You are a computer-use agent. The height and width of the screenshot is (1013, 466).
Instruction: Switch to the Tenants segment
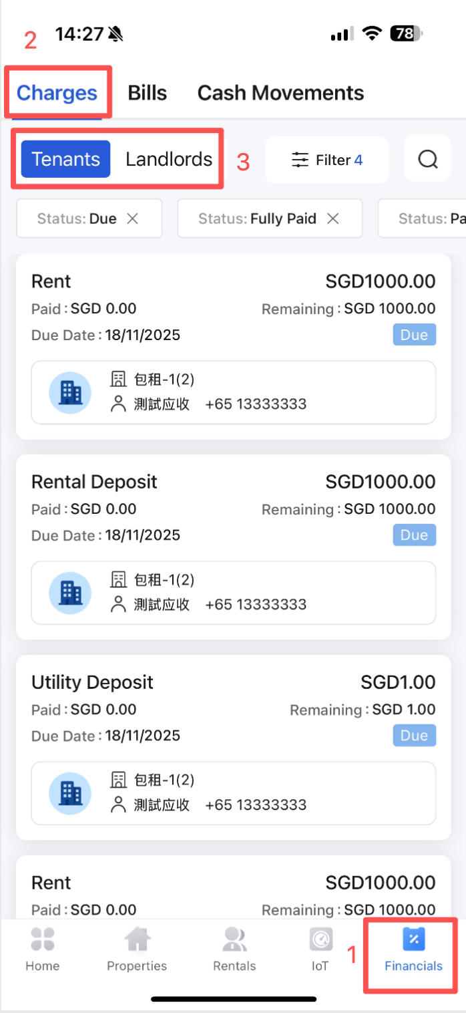point(66,159)
